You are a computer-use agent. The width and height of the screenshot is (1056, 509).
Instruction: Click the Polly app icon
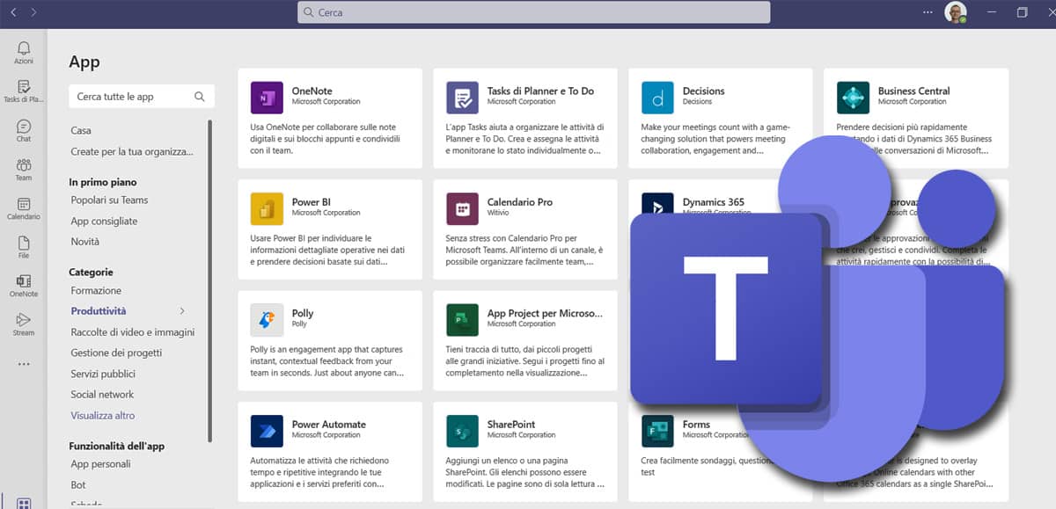point(267,319)
